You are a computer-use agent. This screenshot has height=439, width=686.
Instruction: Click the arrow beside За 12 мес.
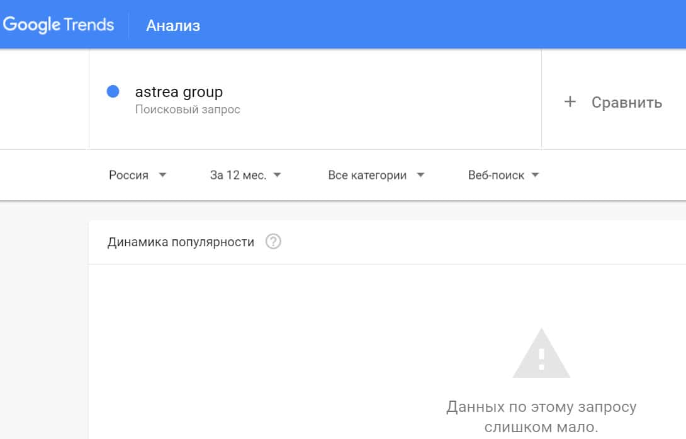click(277, 175)
